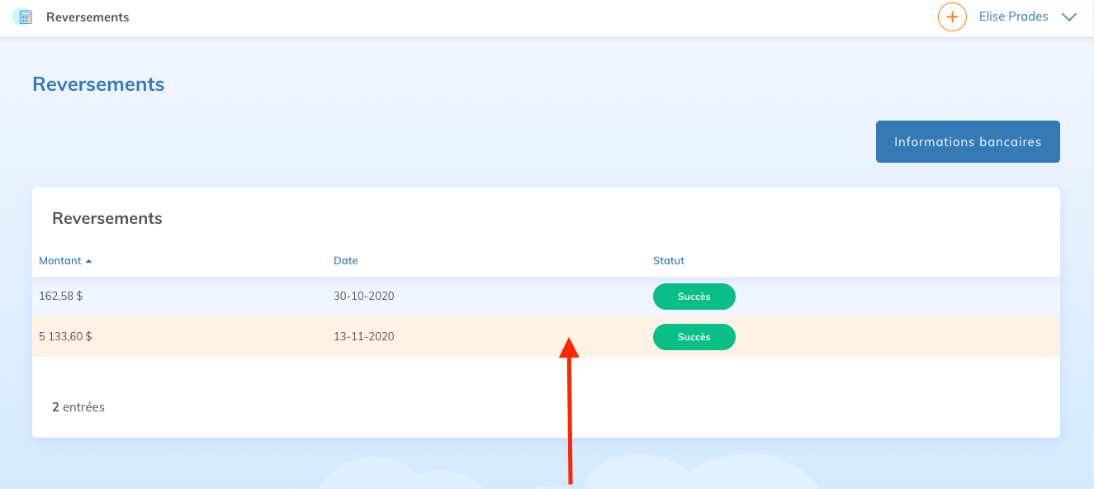Click Succès badge in 5 133,60 $ row
Screen dimensions: 1094x489
(694, 337)
